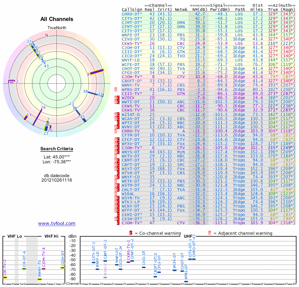The width and height of the screenshot is (299, 287).
Task: Click the co-channel warning icon beside CKMI-DT
Action: [118, 215]
